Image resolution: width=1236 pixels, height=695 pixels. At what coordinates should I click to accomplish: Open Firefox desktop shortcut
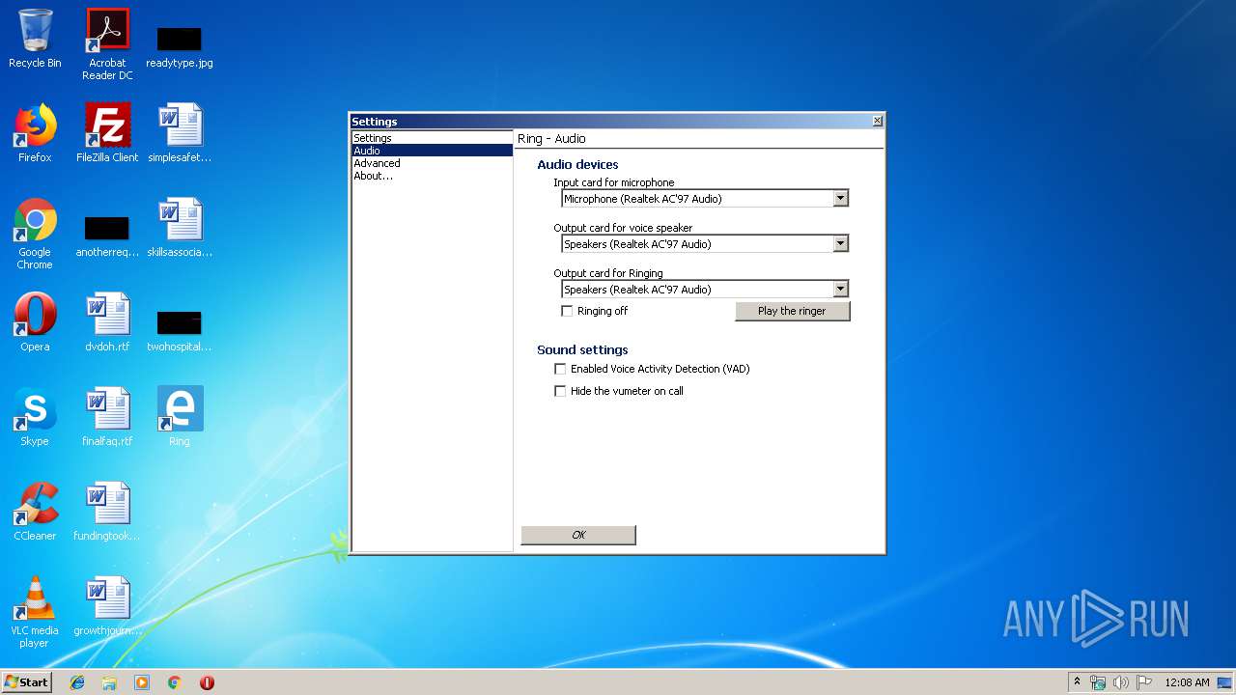click(35, 133)
